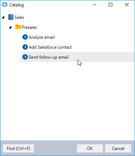135x156 pixels.
Task: Click the Catalog window title text
Action: click(x=16, y=5)
